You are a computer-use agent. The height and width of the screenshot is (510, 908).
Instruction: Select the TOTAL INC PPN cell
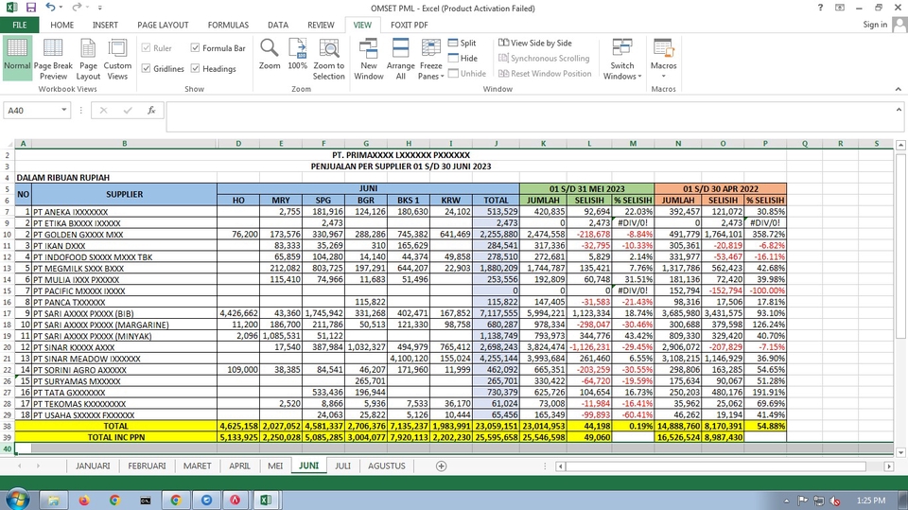point(115,437)
